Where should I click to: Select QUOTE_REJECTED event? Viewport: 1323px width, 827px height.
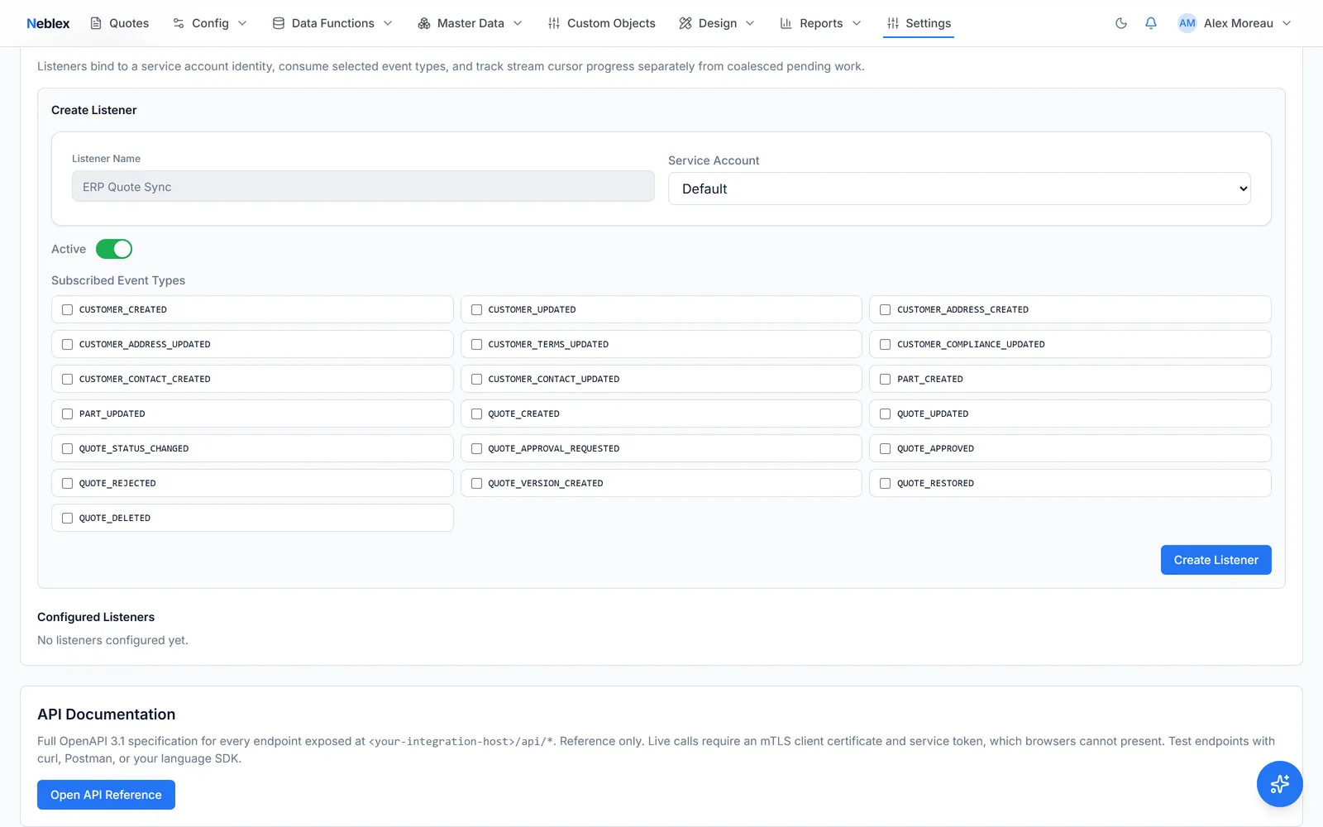(68, 483)
